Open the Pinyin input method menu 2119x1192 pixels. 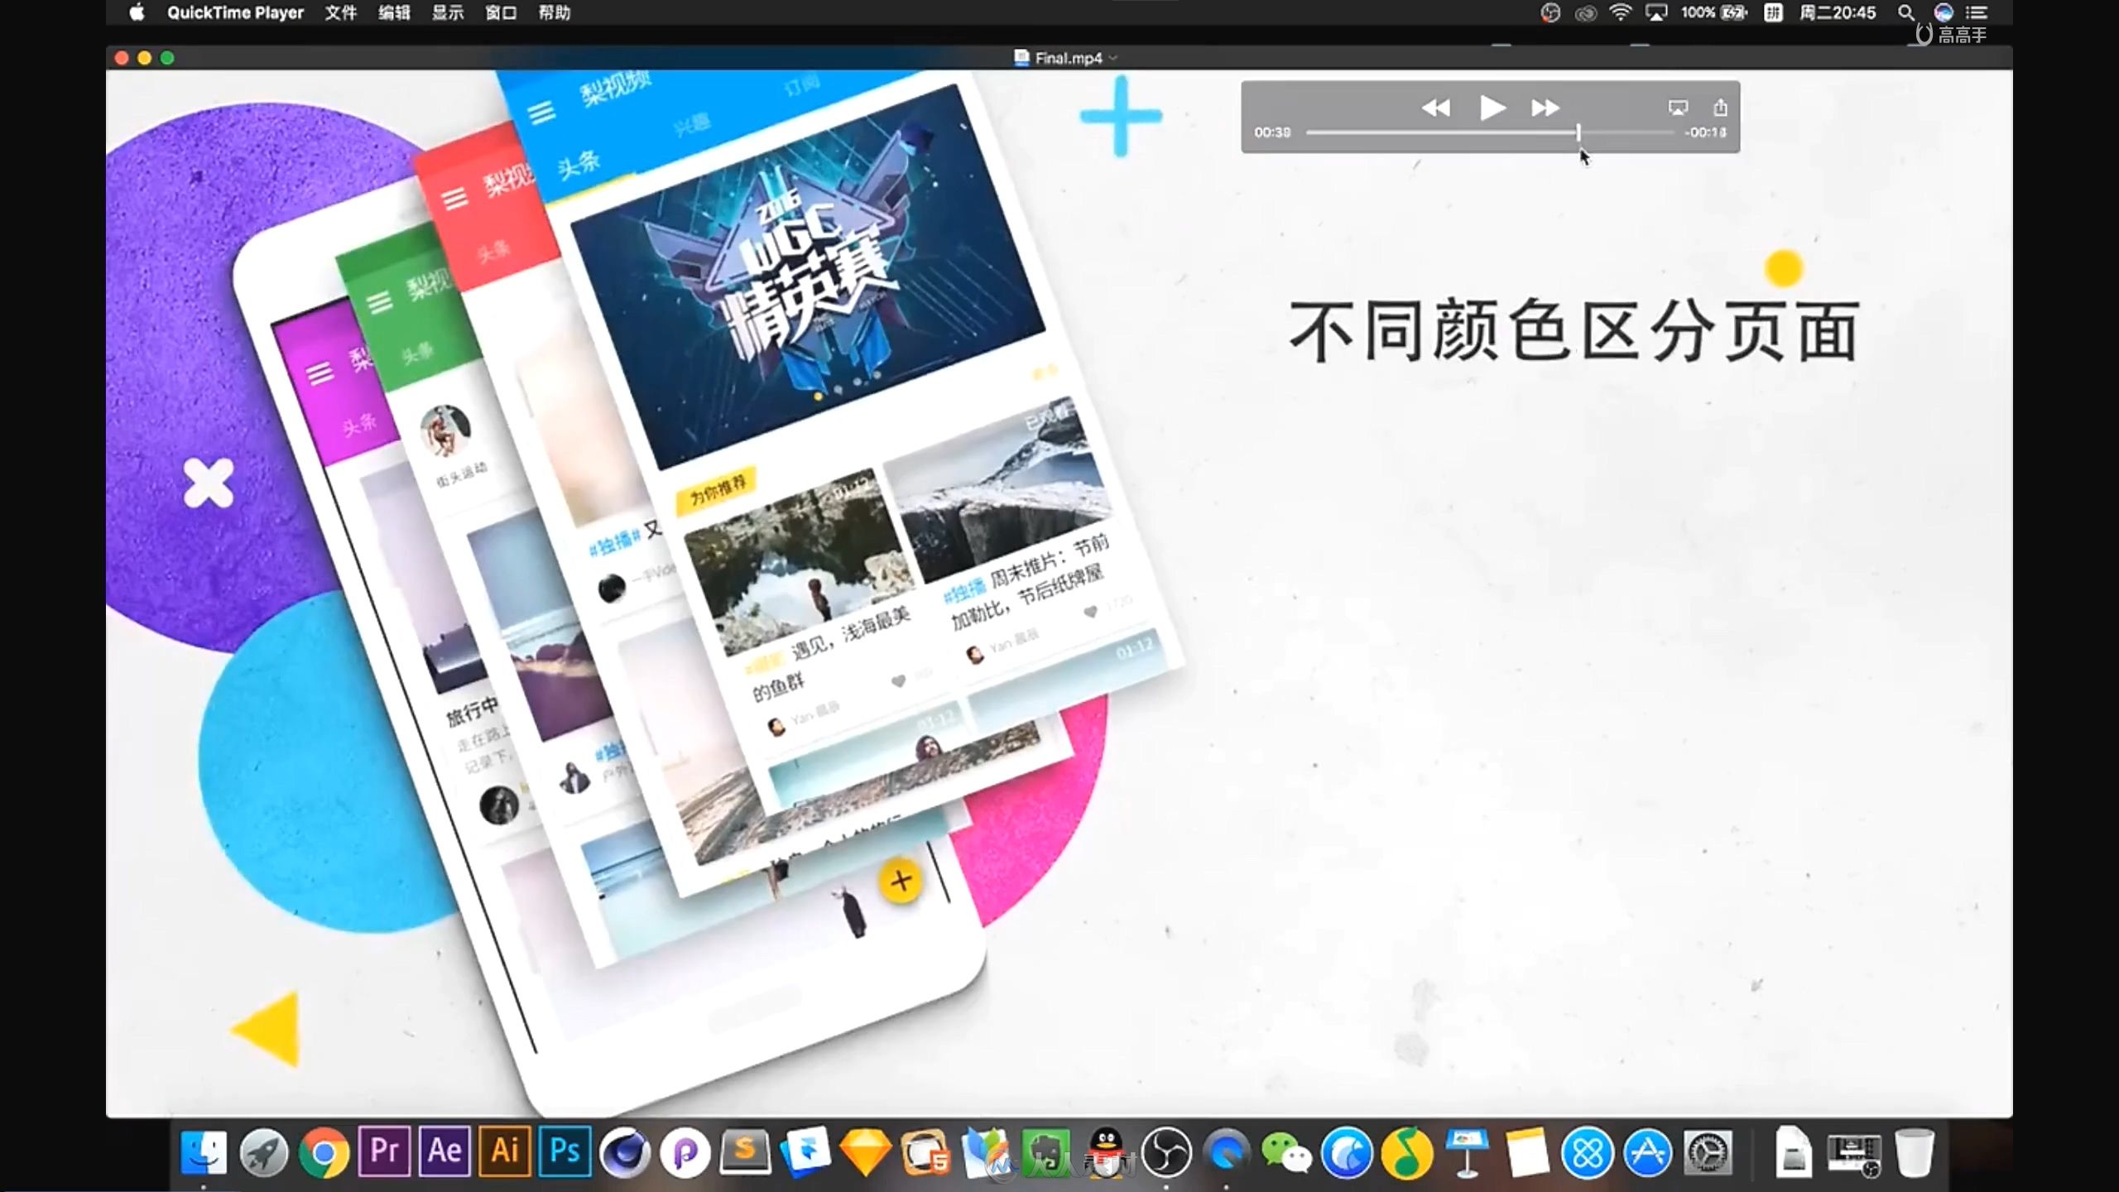tap(1773, 12)
